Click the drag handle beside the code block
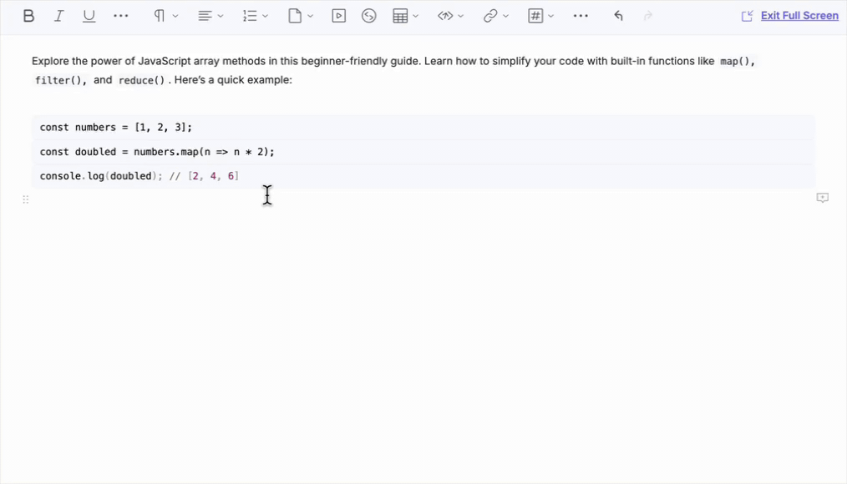Viewport: 847px width, 484px height. (25, 199)
